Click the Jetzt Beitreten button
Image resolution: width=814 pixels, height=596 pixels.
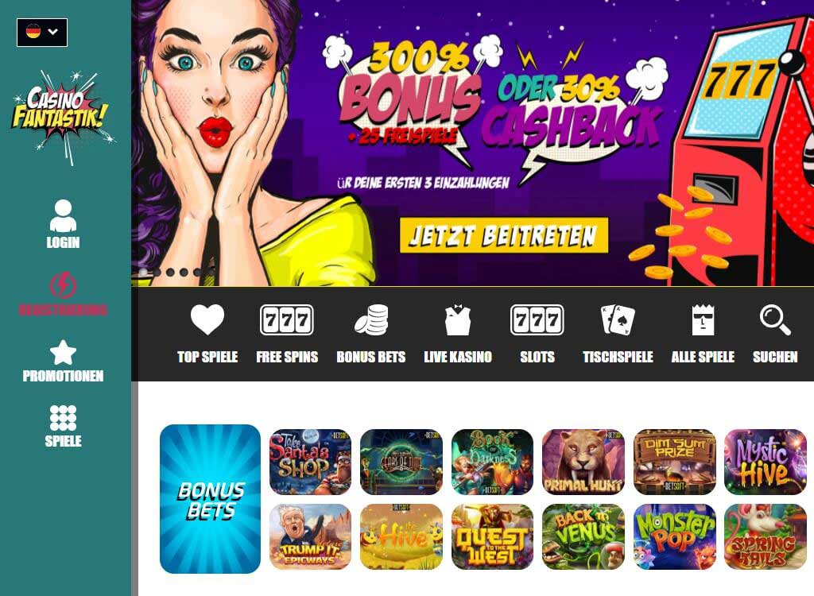pyautogui.click(x=503, y=236)
